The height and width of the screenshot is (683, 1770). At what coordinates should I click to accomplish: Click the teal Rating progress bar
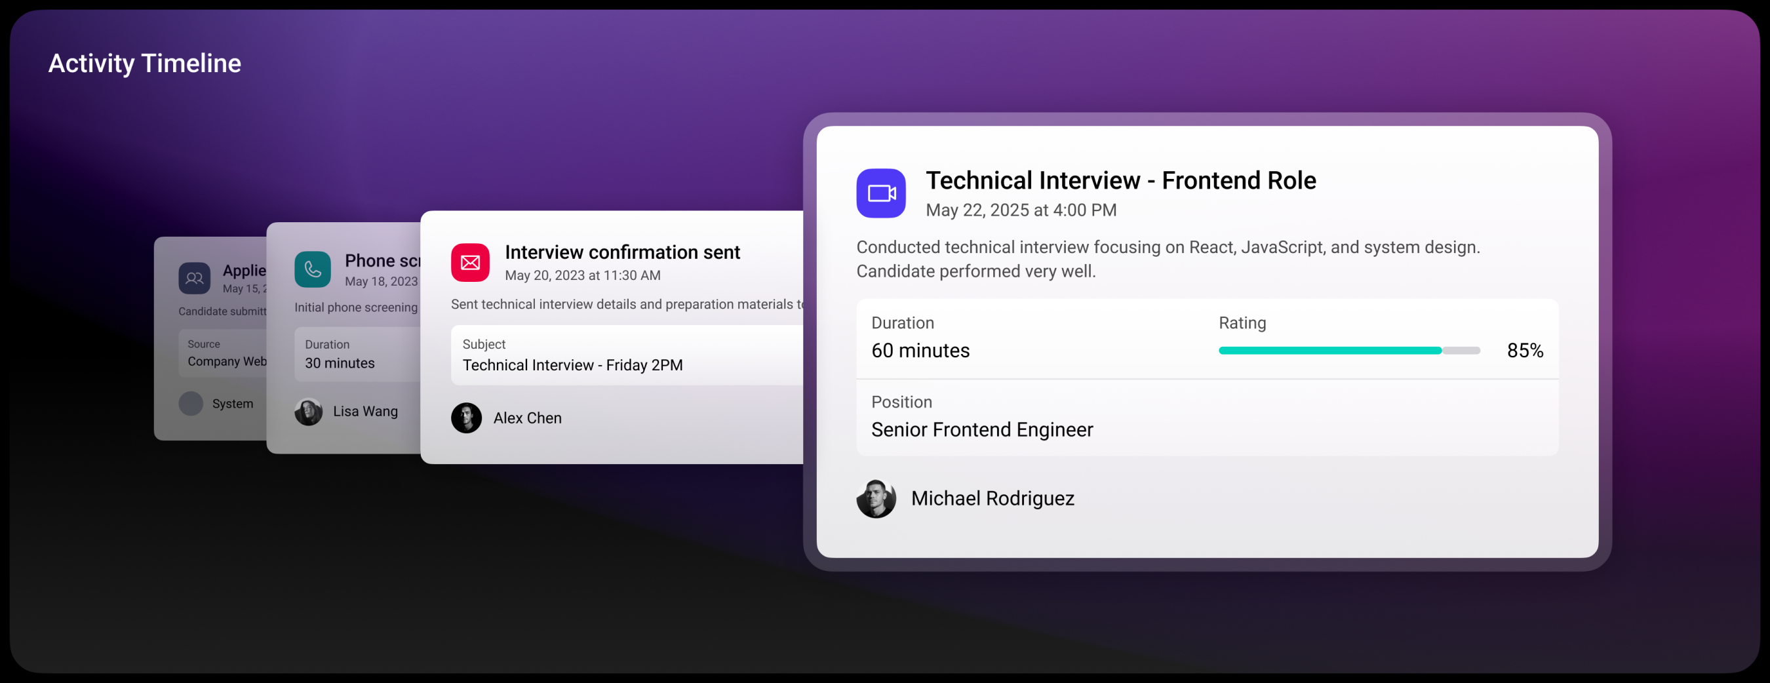tap(1348, 351)
